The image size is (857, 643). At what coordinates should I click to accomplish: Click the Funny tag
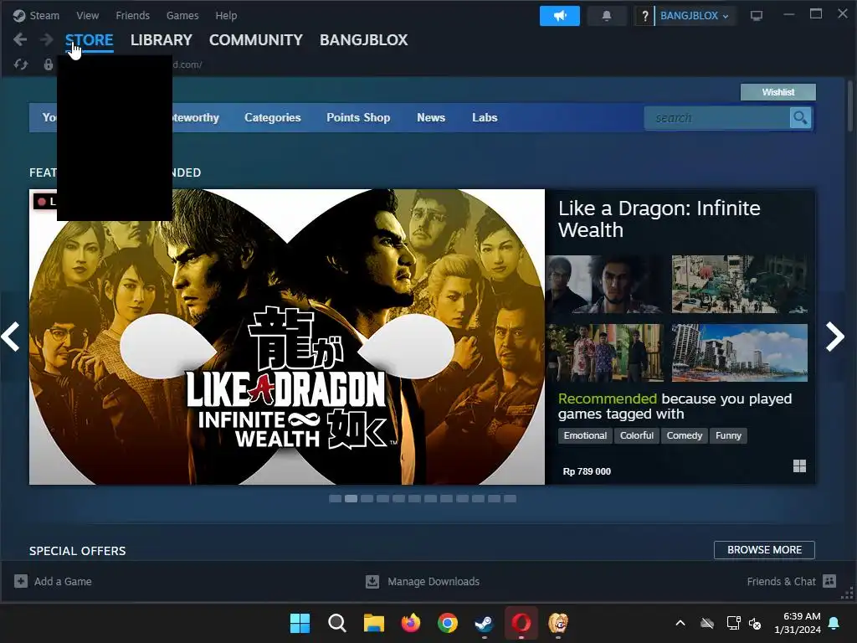tap(729, 435)
